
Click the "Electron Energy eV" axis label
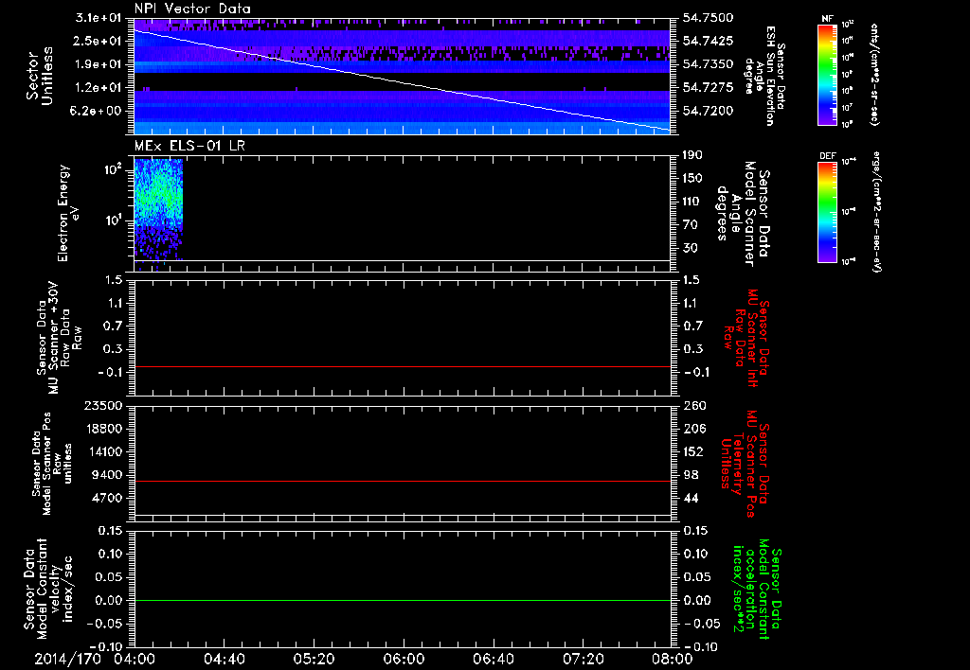(x=68, y=213)
